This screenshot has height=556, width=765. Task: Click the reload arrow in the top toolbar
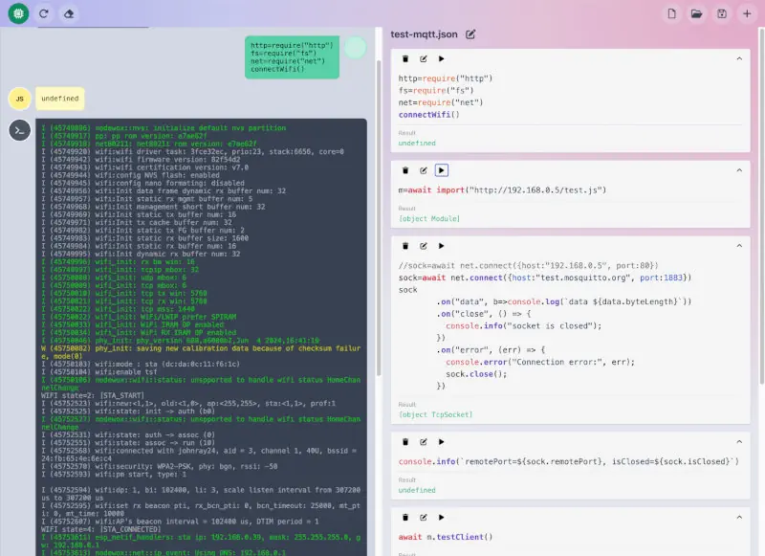43,14
